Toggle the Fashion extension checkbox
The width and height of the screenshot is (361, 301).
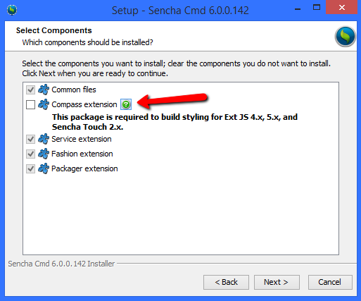click(30, 154)
